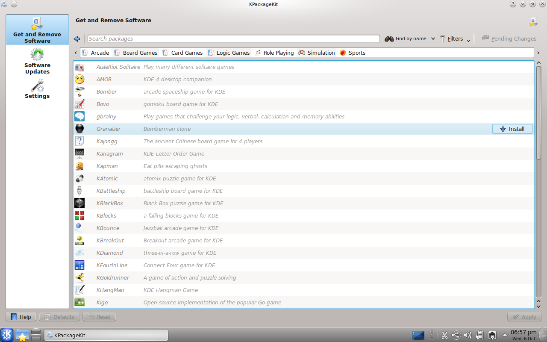This screenshot has height=342, width=547.
Task: Open the KDE application launcher menu
Action: 7,335
